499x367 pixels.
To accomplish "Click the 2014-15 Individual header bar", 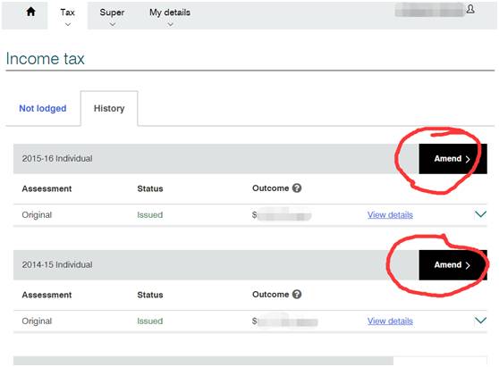I will click(x=216, y=264).
